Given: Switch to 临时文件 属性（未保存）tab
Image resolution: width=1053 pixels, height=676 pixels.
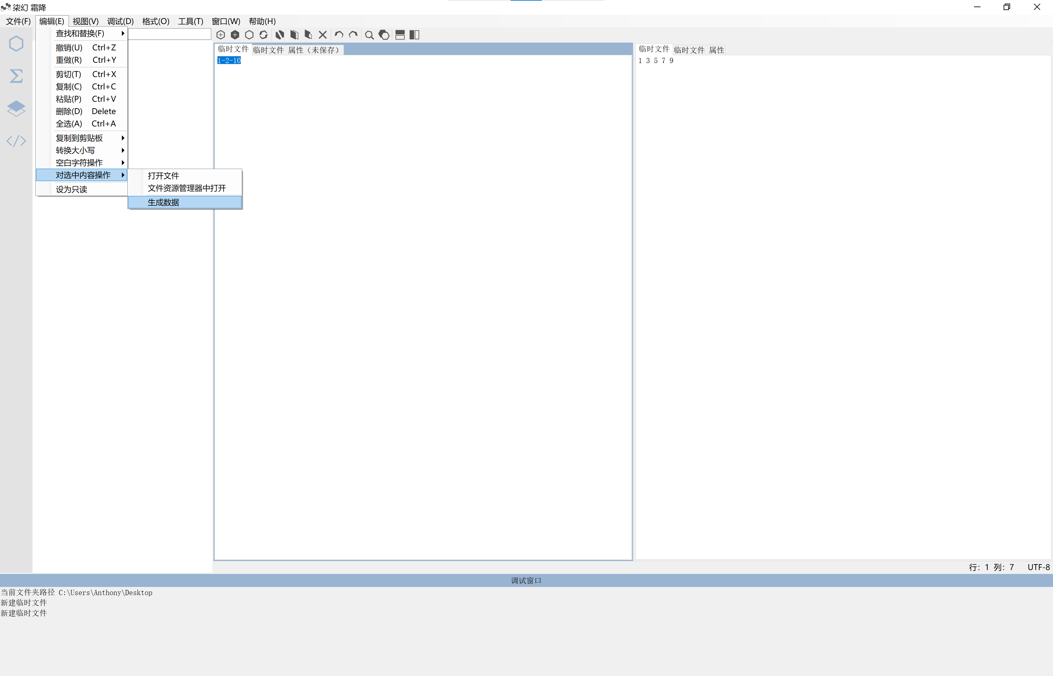Looking at the screenshot, I should tap(297, 50).
